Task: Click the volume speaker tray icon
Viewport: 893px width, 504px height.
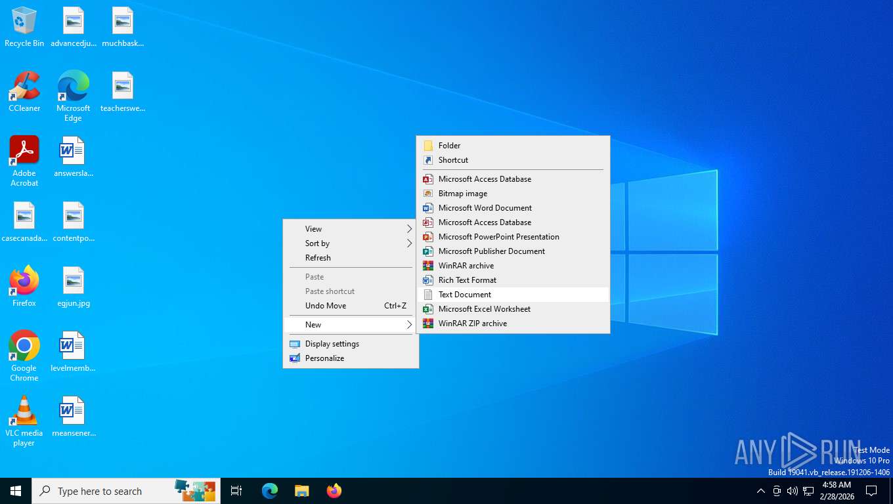Action: (793, 491)
